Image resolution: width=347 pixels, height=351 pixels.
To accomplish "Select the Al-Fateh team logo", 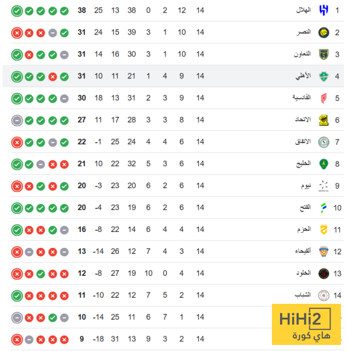I will click(323, 208).
